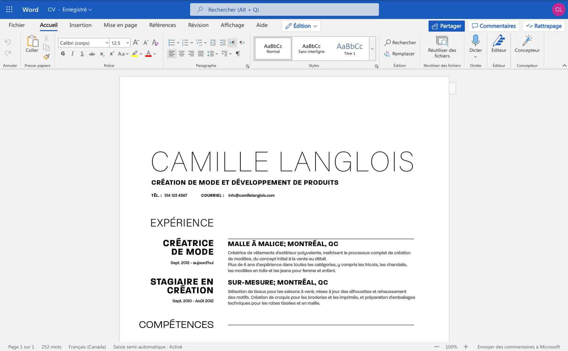The width and height of the screenshot is (568, 351).
Task: Align text to the left
Action: [x=172, y=54]
